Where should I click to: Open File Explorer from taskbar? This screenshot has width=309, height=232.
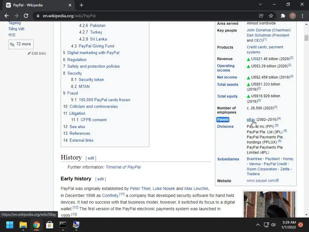pos(23,225)
